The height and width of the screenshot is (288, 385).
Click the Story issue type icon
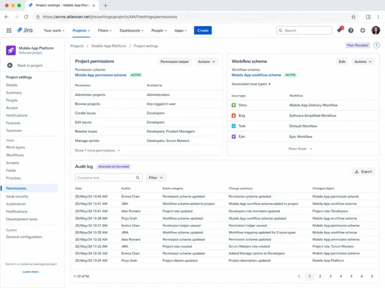click(x=233, y=105)
